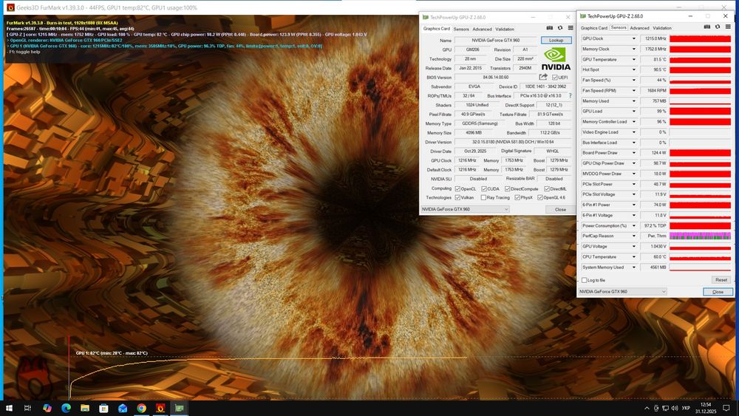
Task: Toggle the UEFI checkbox
Action: [555, 78]
